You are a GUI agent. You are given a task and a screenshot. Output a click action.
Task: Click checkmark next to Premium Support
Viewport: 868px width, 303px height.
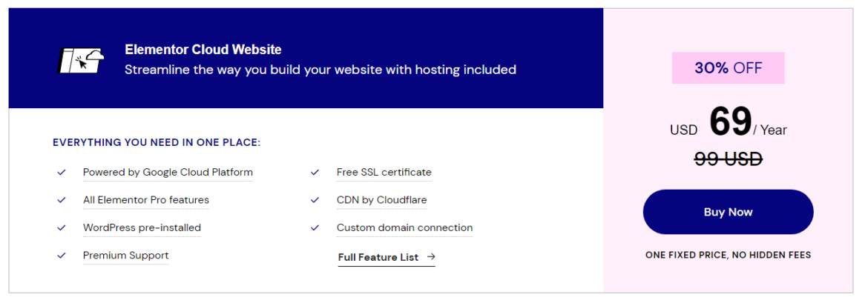(62, 256)
